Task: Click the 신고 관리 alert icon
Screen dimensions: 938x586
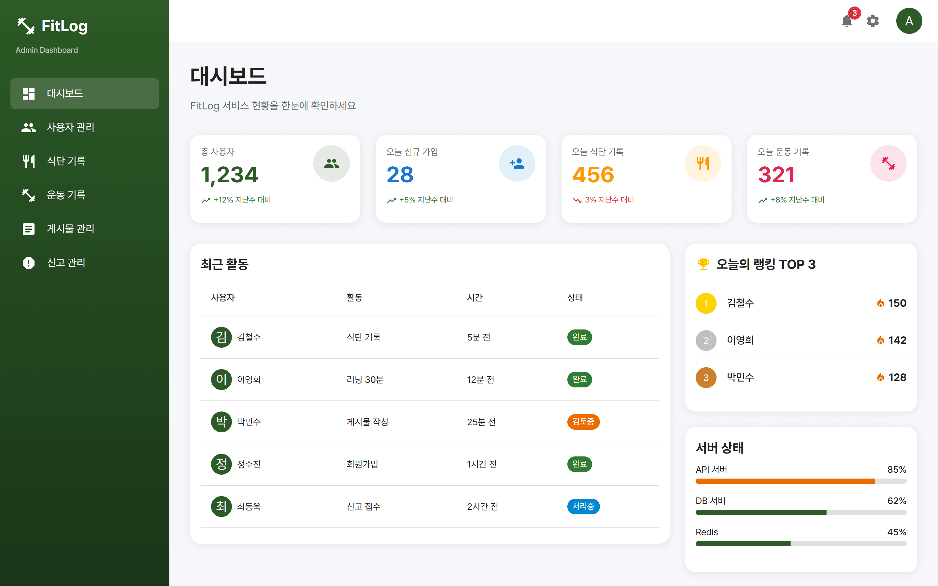Action: (x=28, y=263)
